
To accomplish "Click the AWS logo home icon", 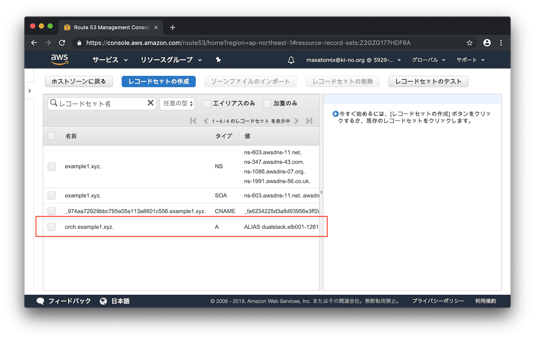I will [59, 60].
